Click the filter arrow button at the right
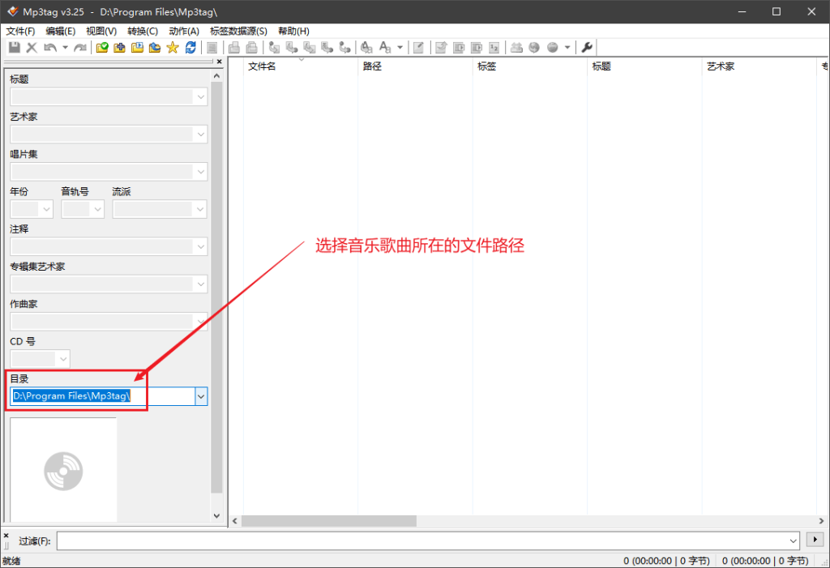The image size is (830, 568). pyautogui.click(x=815, y=540)
